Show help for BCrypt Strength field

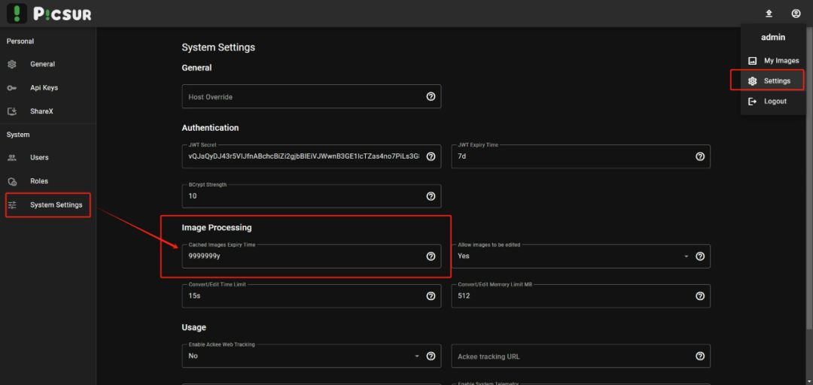click(x=431, y=196)
